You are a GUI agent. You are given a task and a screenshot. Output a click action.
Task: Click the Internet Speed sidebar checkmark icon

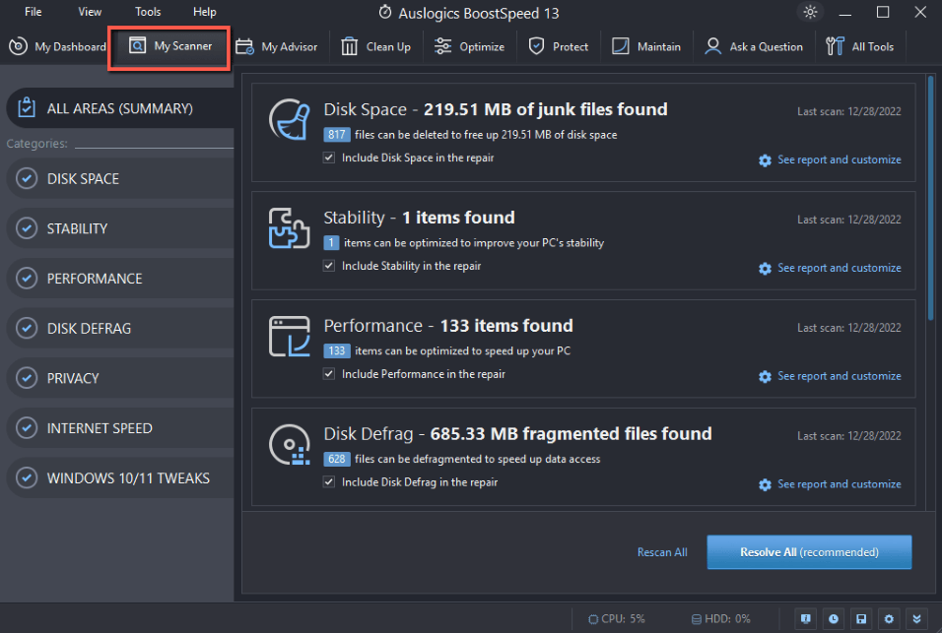tap(27, 427)
